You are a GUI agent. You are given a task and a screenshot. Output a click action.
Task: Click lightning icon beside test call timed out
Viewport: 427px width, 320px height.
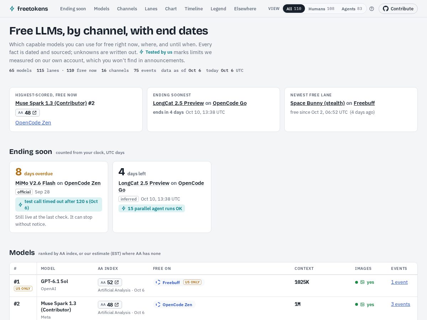(x=20, y=204)
